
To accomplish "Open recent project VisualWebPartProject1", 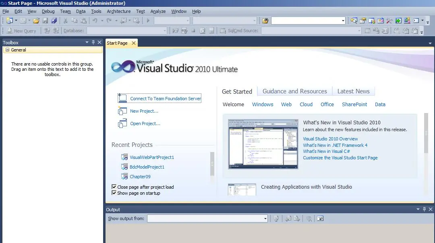I will (x=152, y=157).
